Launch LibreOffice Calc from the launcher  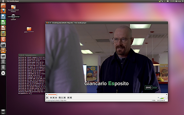click(x=3, y=22)
